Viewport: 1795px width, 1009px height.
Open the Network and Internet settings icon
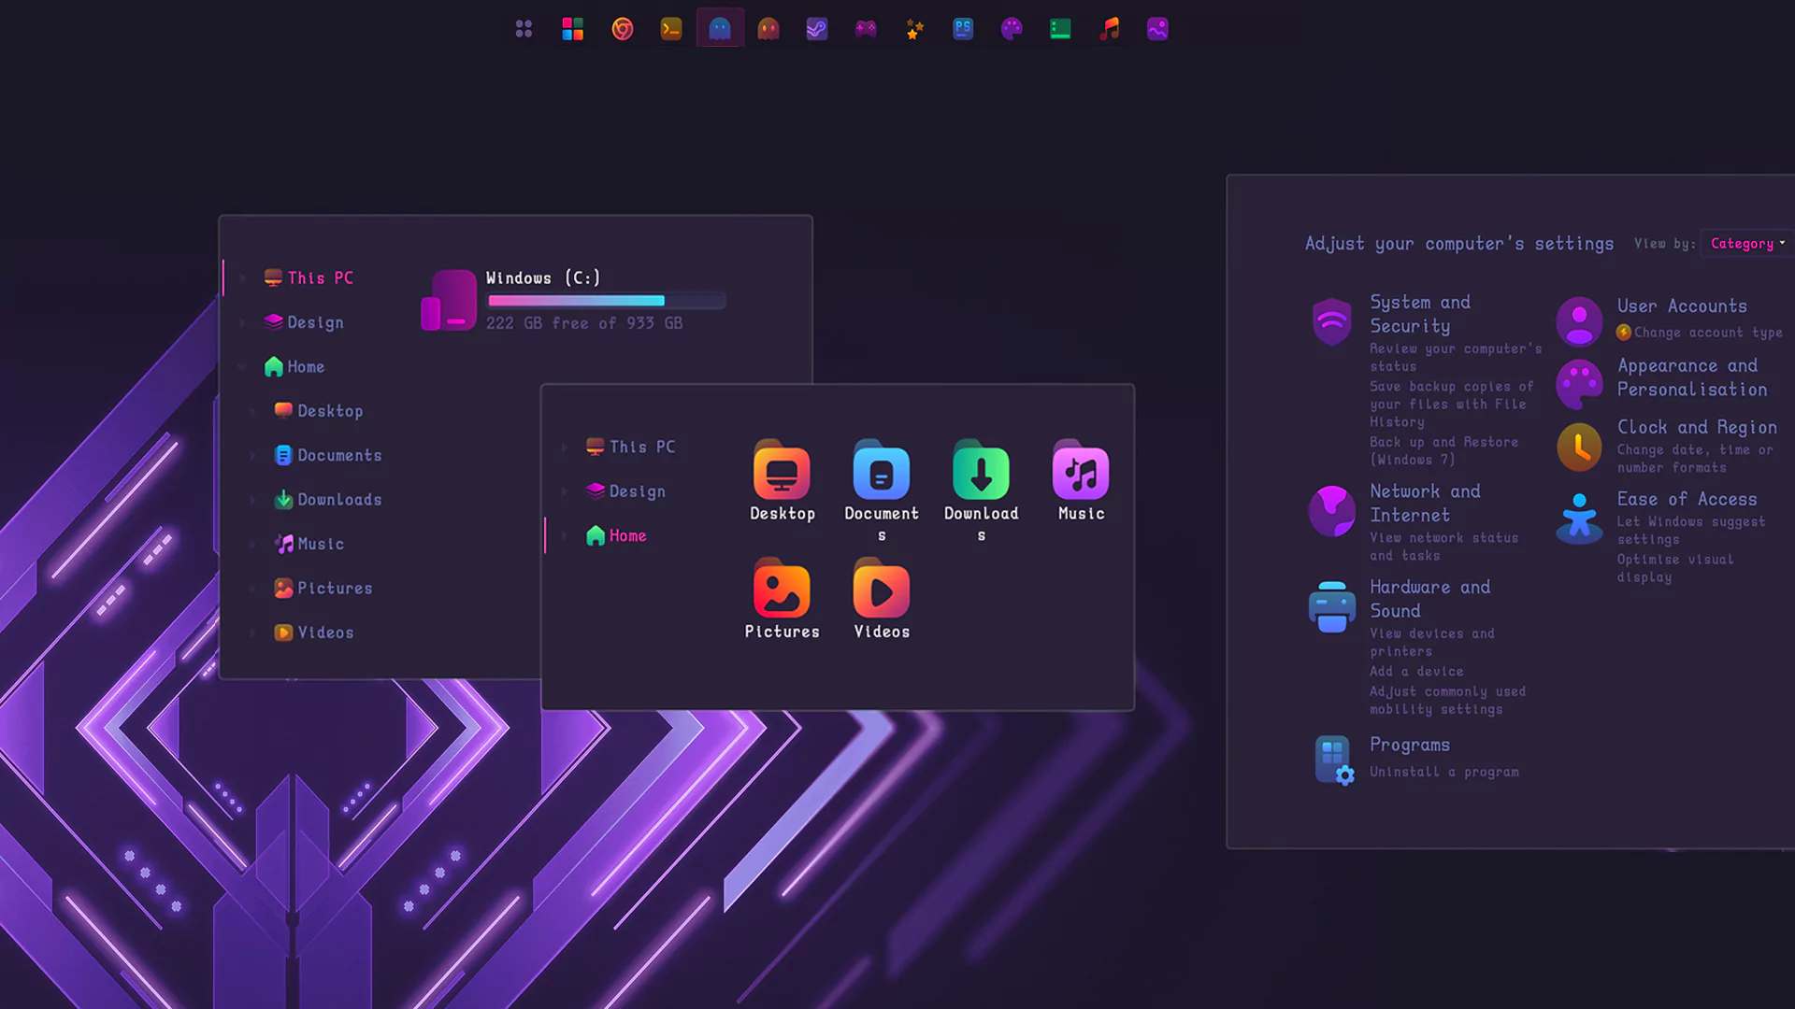(1332, 512)
